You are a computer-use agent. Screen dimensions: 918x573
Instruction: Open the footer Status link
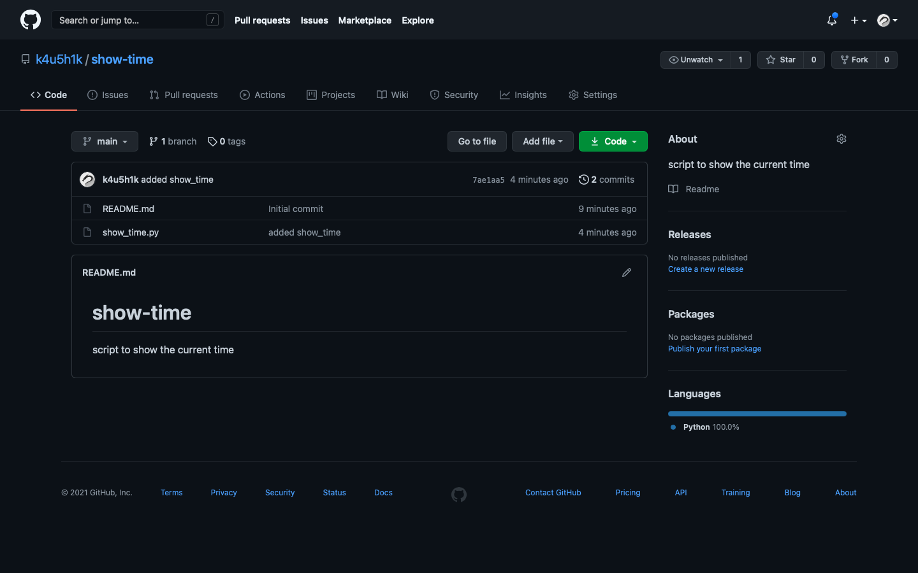pyautogui.click(x=335, y=493)
